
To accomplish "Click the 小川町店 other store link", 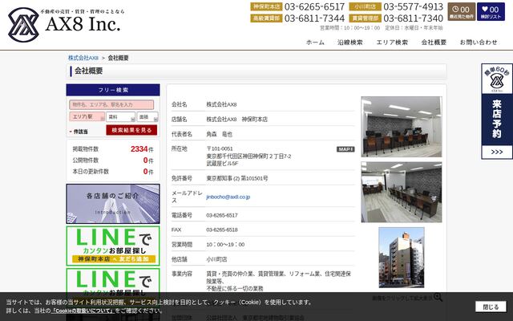I will [216, 259].
